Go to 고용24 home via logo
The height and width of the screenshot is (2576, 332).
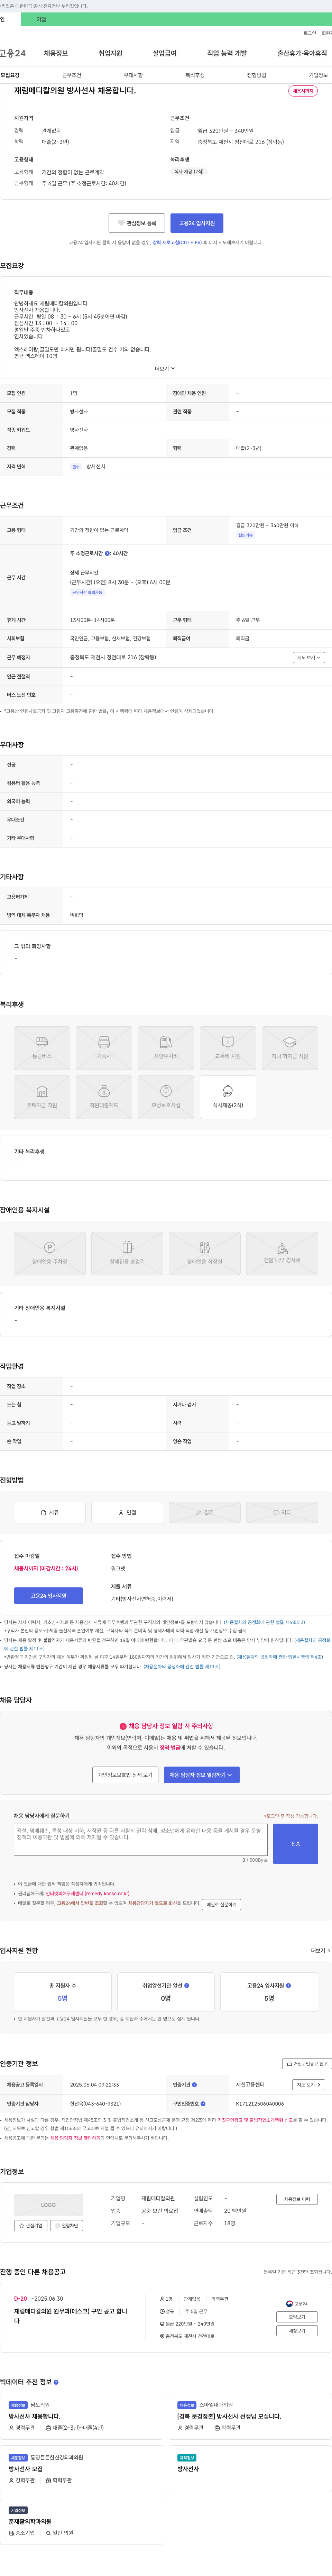pos(13,53)
